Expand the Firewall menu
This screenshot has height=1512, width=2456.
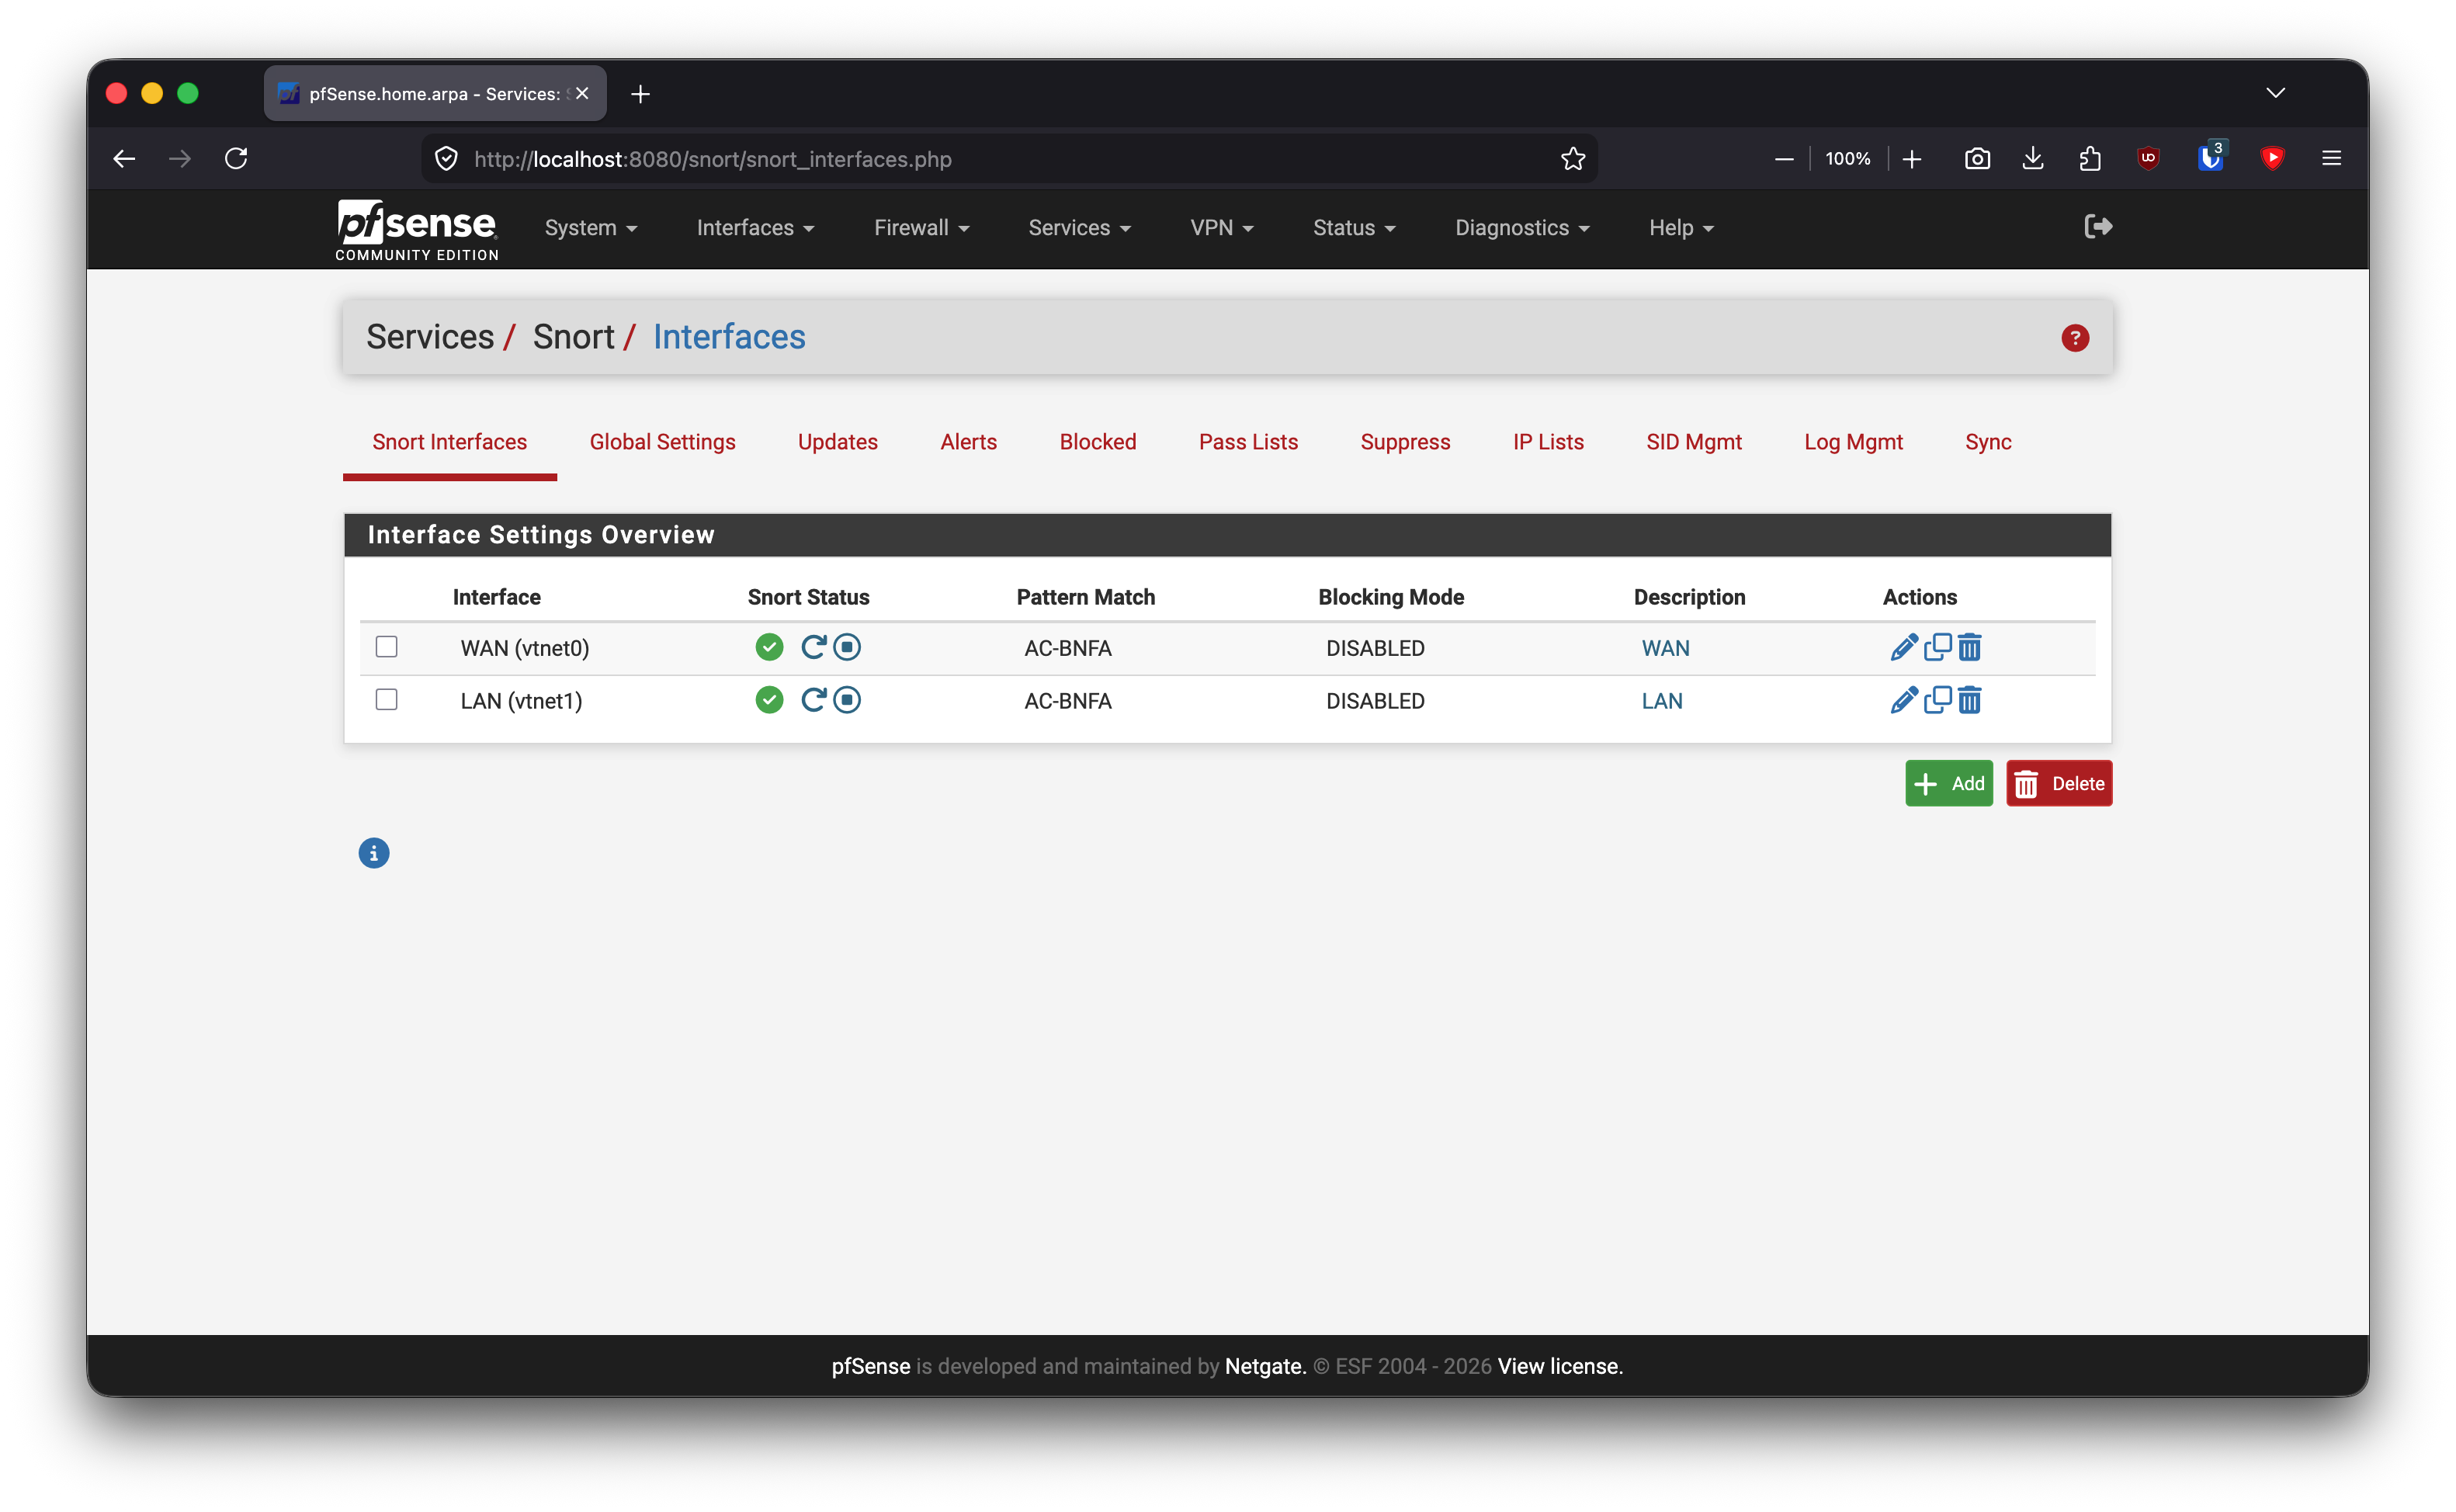tap(921, 228)
